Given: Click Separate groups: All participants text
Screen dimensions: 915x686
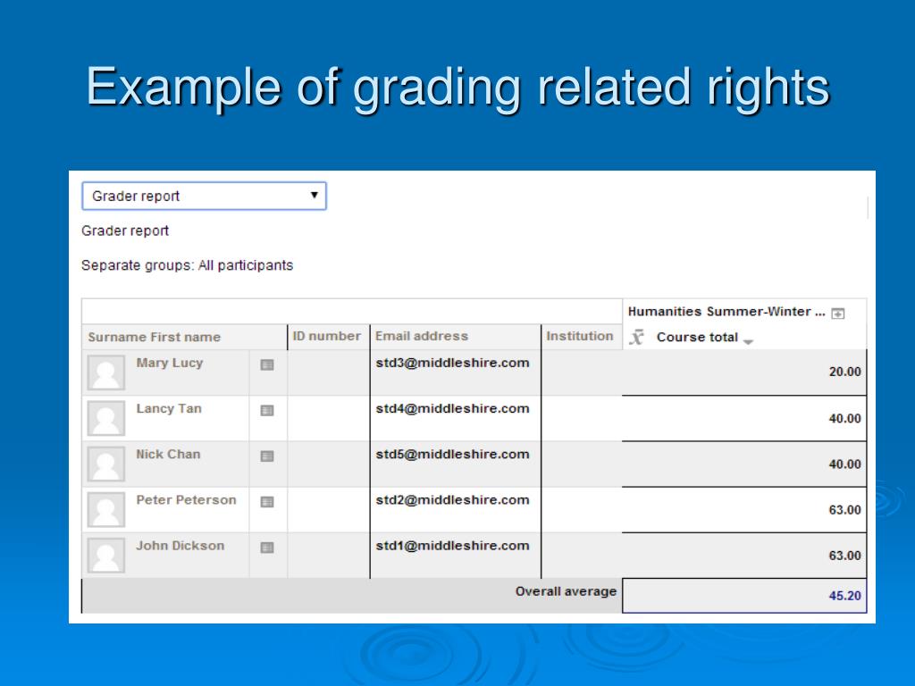Looking at the screenshot, I should (x=188, y=265).
